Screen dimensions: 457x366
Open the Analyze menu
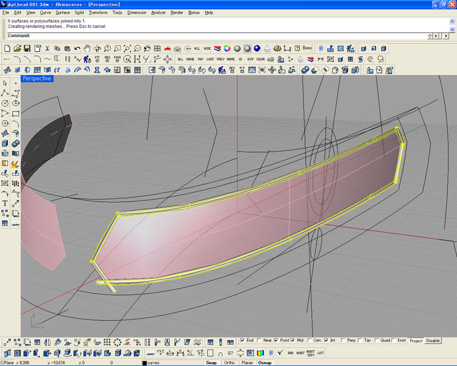158,12
